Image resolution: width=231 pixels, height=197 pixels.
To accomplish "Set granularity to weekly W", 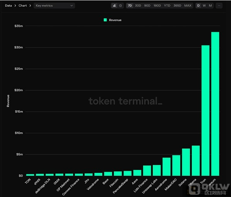I will [x=204, y=5].
